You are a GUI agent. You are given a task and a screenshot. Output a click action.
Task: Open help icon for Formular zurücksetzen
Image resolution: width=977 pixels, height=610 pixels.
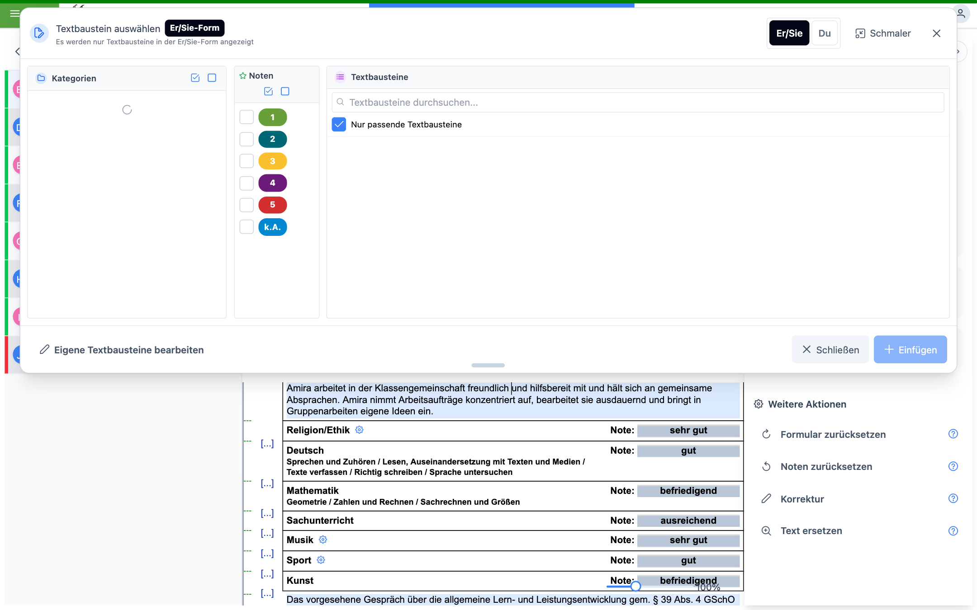click(953, 434)
